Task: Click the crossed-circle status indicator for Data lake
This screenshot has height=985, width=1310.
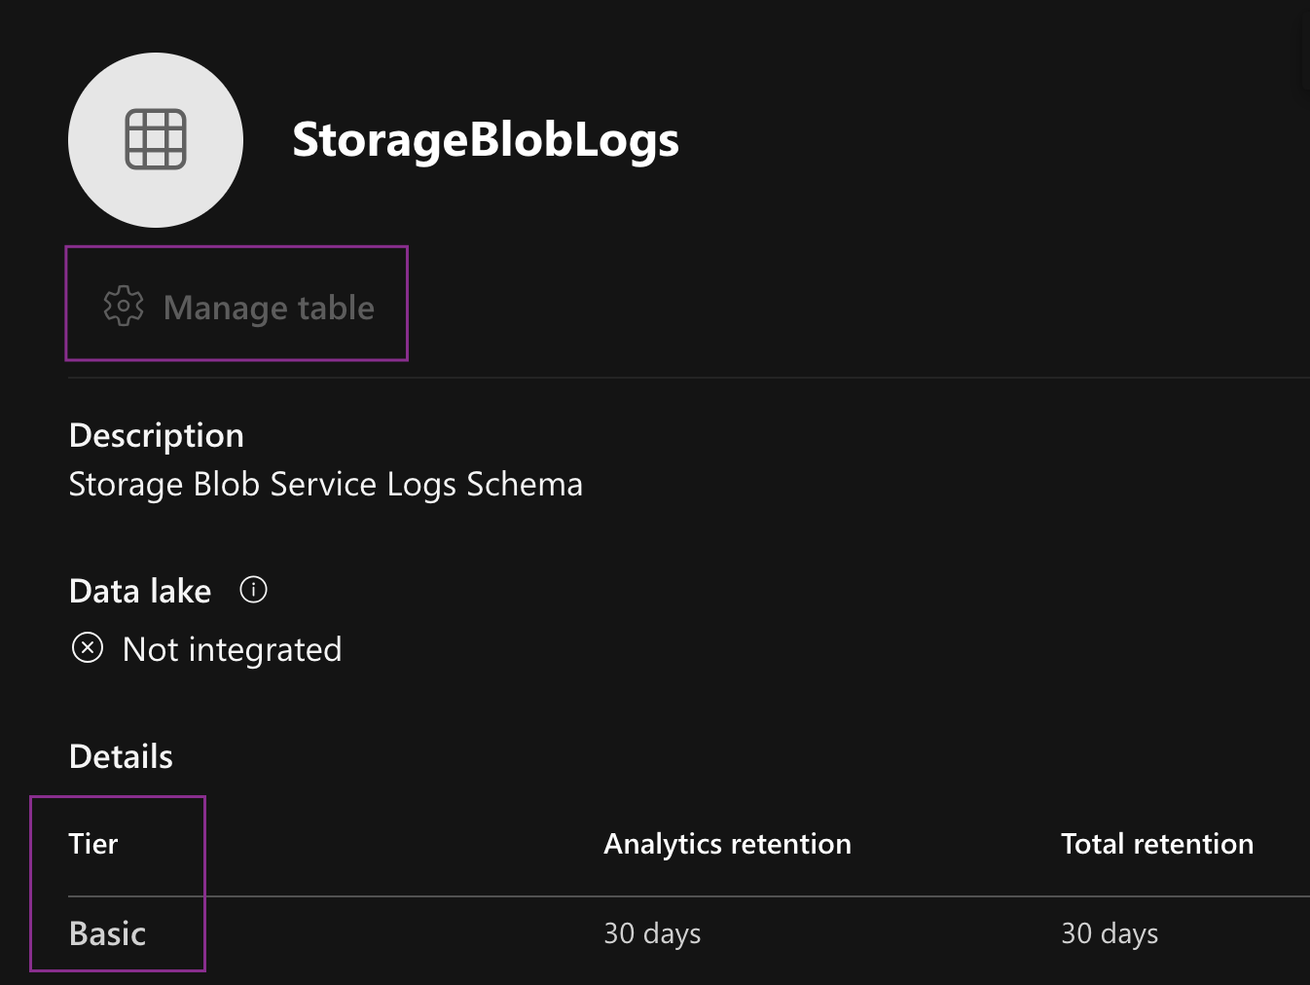Action: [88, 647]
